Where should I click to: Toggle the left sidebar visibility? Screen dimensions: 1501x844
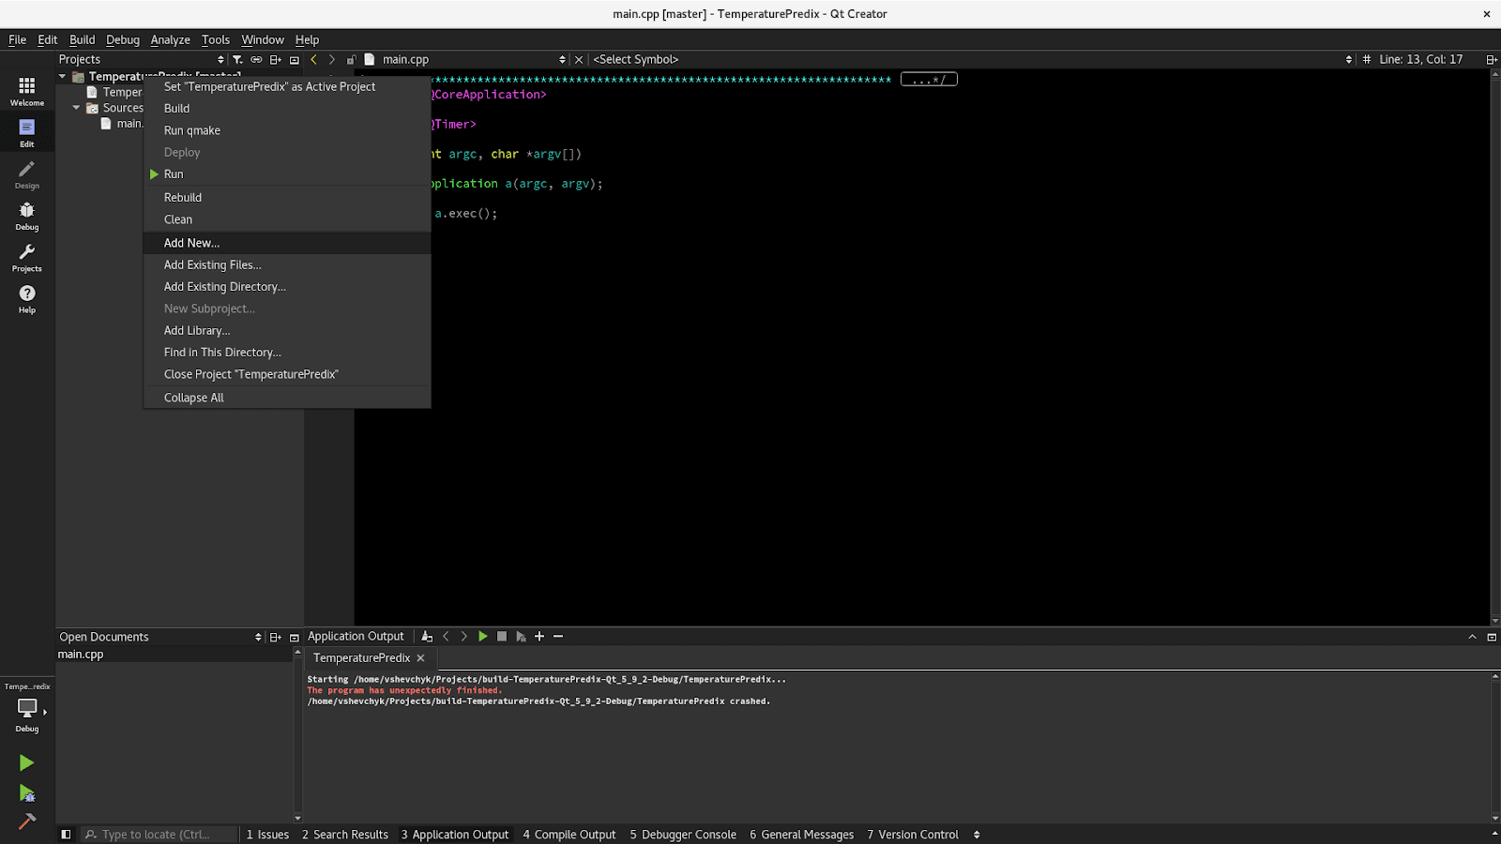(x=66, y=835)
